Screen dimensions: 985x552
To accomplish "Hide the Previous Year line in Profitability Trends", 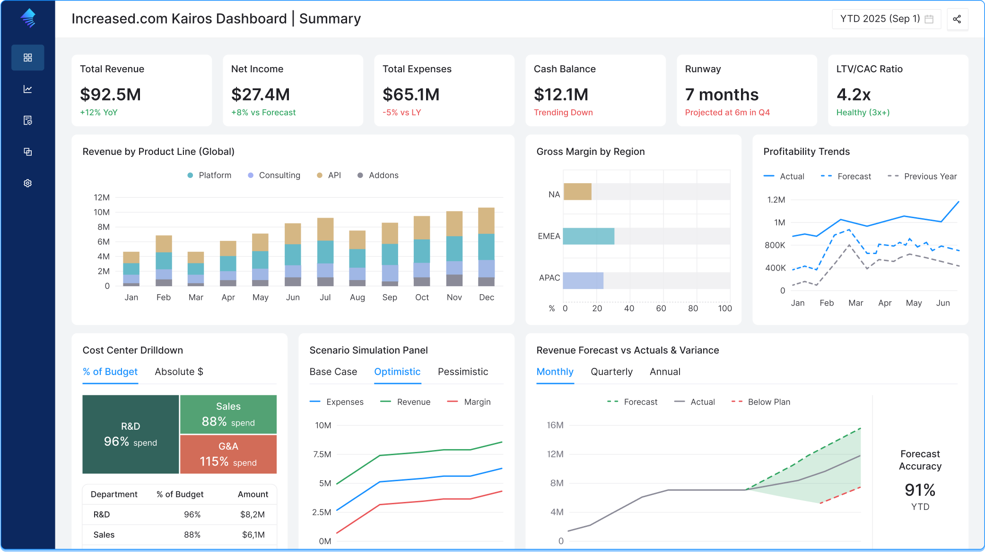I will click(x=923, y=176).
